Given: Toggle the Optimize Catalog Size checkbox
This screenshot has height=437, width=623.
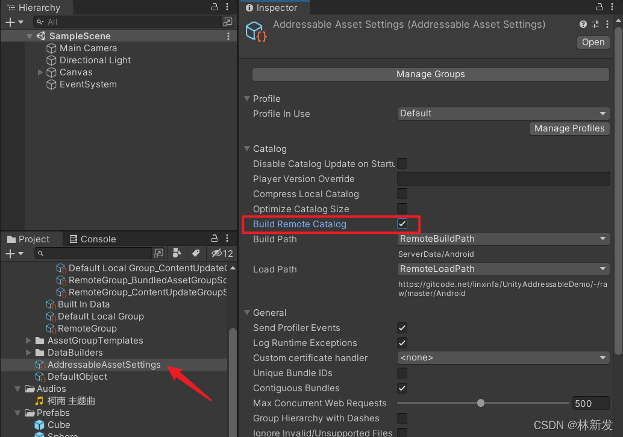Looking at the screenshot, I should [x=402, y=209].
